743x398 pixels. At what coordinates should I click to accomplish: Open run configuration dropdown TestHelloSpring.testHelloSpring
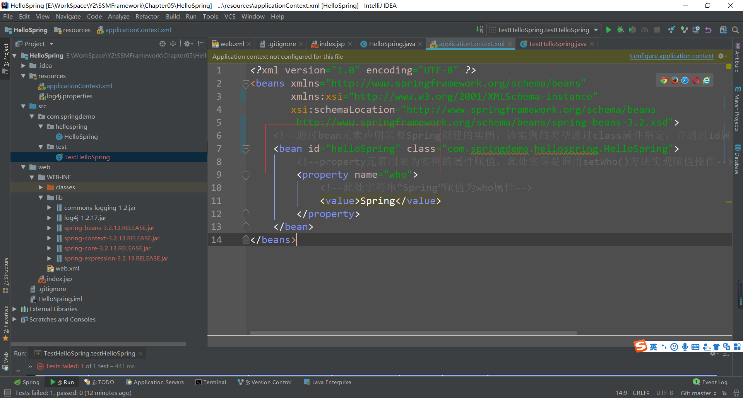click(544, 30)
